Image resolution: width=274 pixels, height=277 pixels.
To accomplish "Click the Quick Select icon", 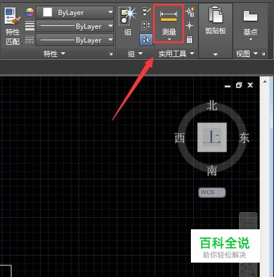I will (x=190, y=12).
